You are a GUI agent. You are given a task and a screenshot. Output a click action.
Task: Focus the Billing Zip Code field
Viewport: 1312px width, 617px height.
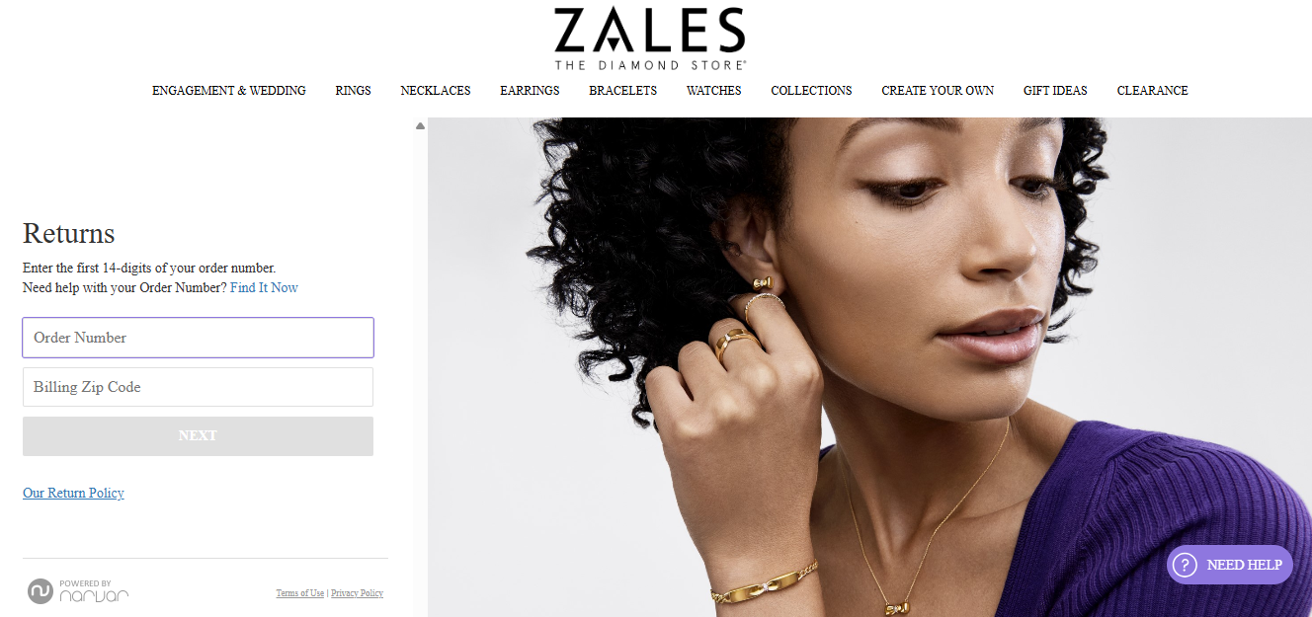(x=198, y=387)
